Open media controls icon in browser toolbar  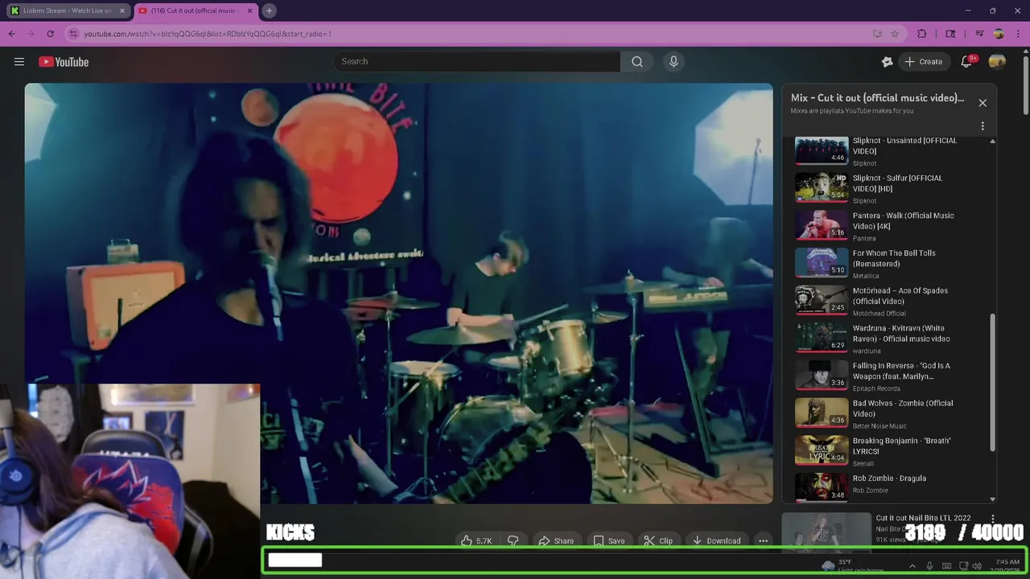979,34
